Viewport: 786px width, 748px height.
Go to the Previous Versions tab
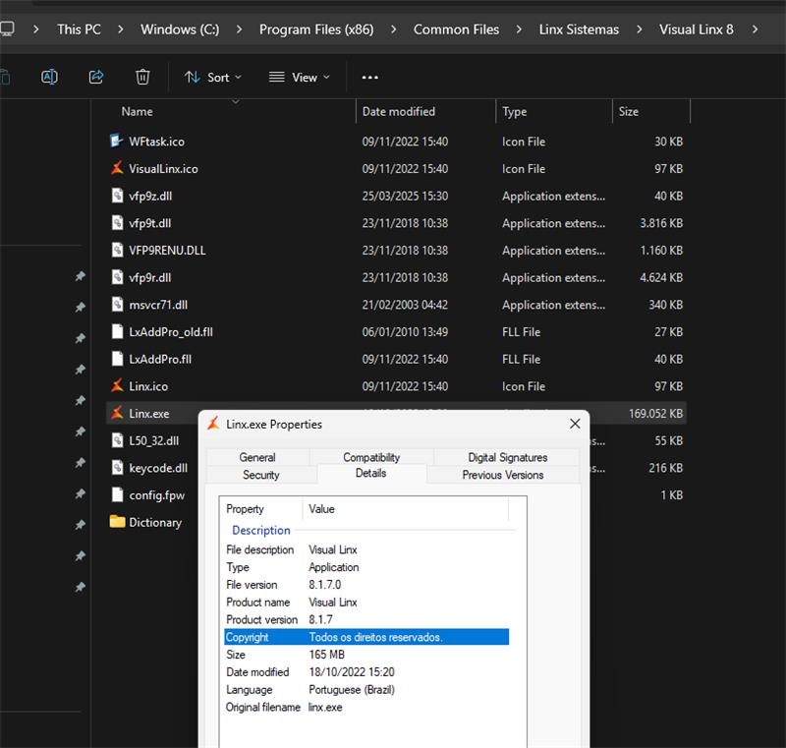point(502,475)
